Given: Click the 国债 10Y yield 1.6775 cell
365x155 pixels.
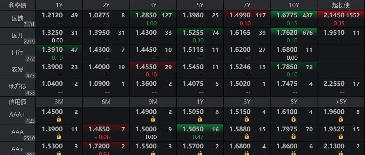Looking at the screenshot, I should pyautogui.click(x=294, y=19).
